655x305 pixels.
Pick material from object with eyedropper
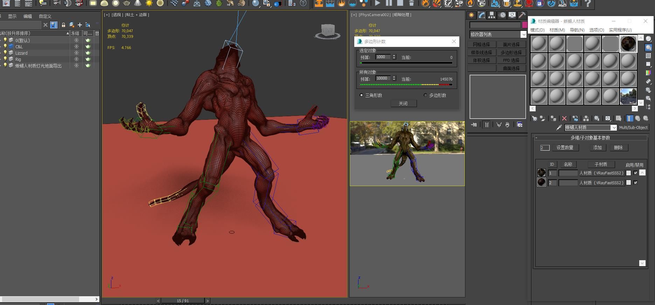[559, 127]
